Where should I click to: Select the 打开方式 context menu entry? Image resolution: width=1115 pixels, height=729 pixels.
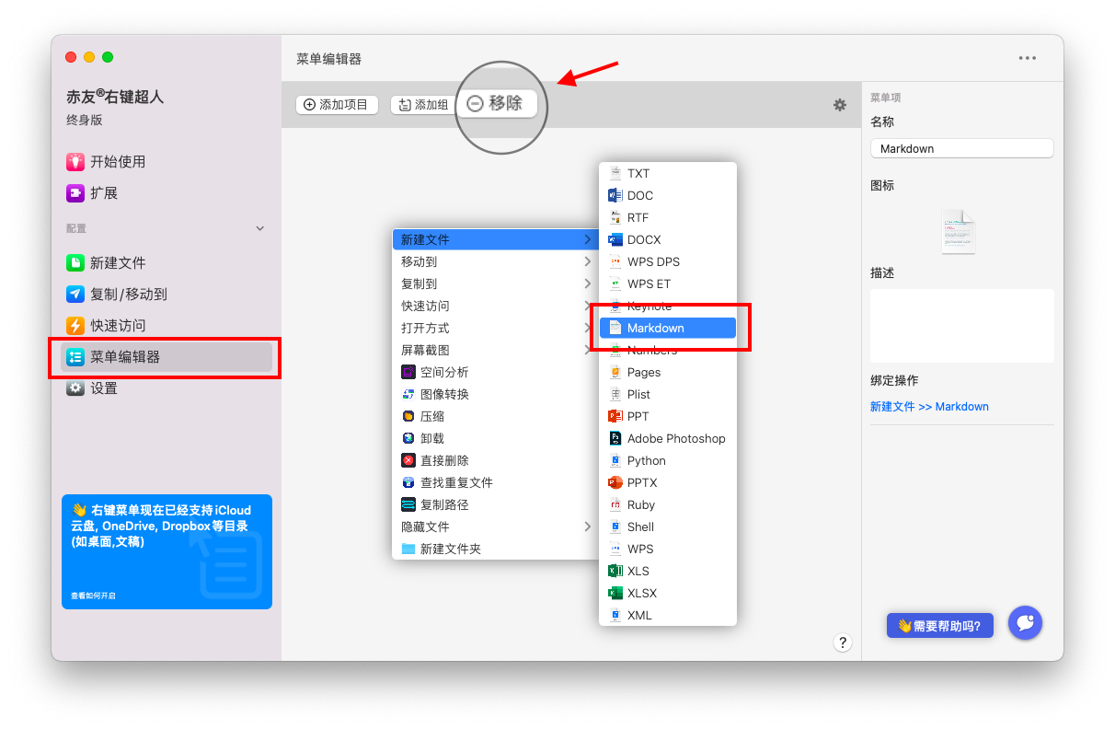pos(496,328)
